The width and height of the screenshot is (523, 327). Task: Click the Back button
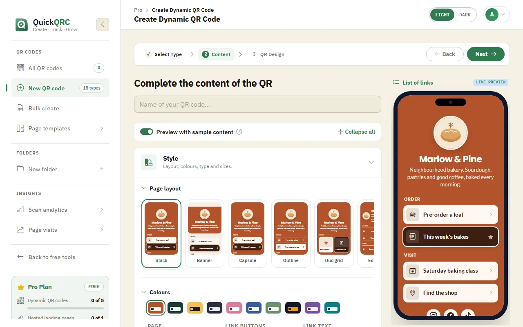[x=445, y=54]
